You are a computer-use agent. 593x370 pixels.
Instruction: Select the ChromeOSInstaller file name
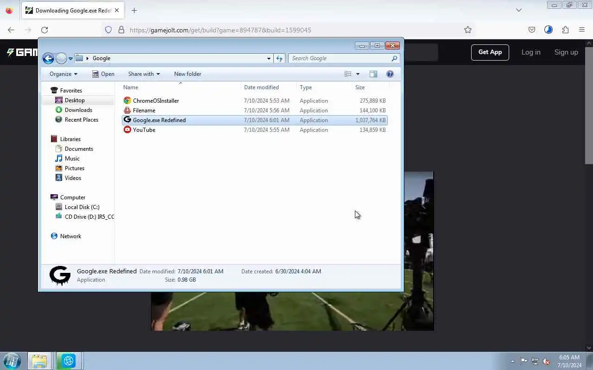[156, 101]
